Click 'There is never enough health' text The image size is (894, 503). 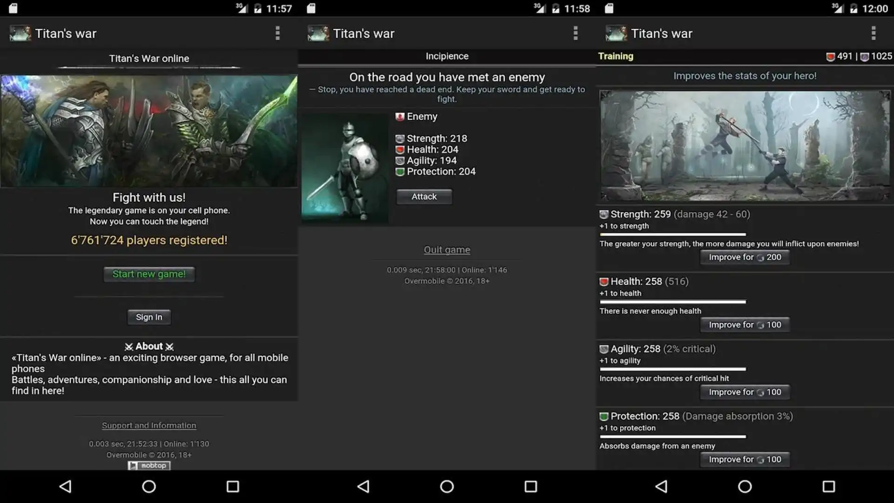tap(650, 311)
